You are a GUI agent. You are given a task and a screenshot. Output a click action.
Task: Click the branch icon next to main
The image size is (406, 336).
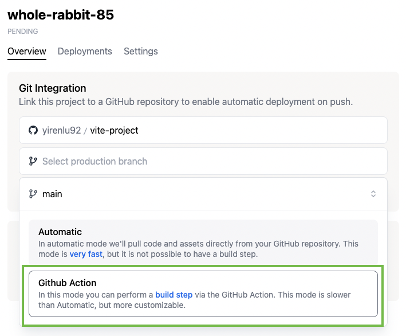click(x=33, y=194)
